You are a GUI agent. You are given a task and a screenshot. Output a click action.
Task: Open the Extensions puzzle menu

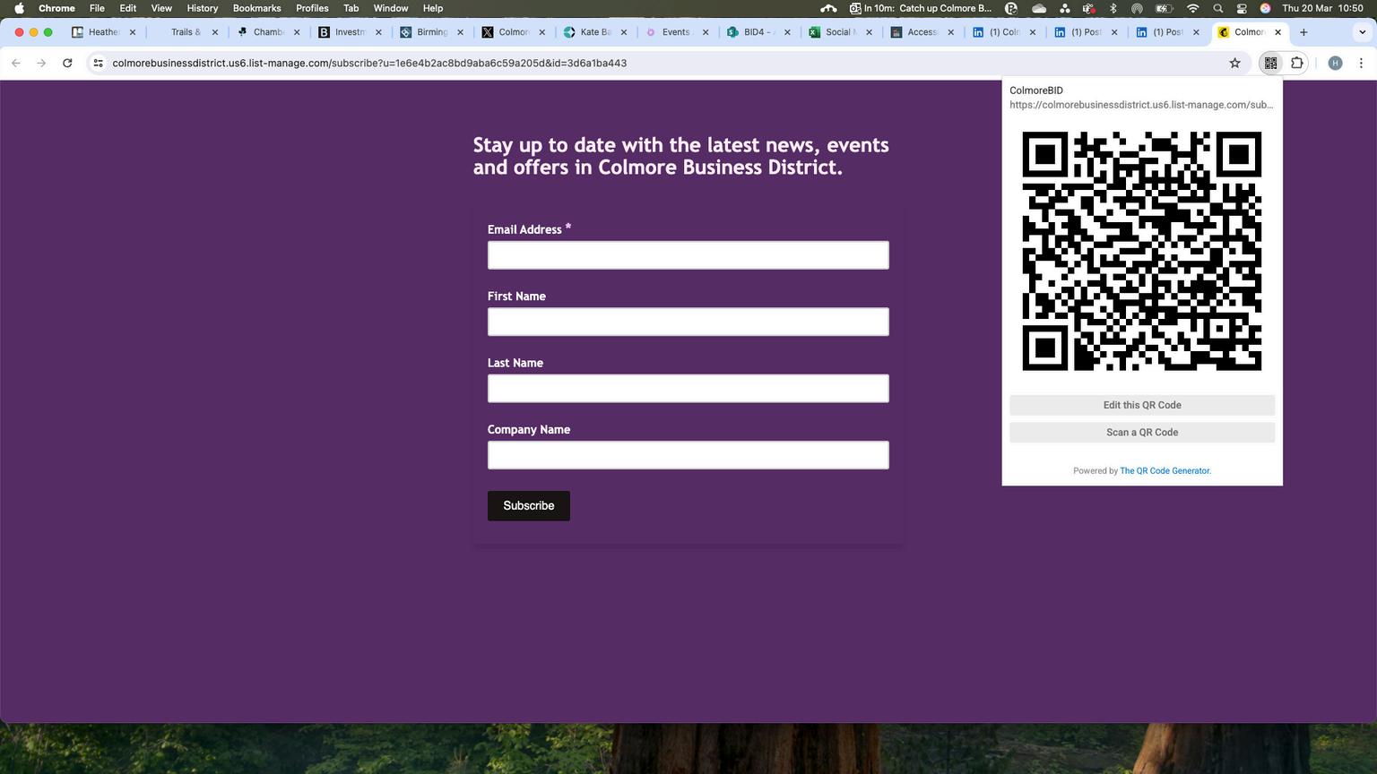pyautogui.click(x=1297, y=63)
